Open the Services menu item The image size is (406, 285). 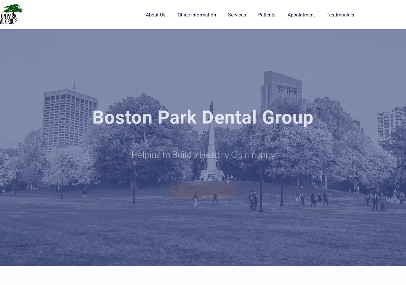click(237, 15)
